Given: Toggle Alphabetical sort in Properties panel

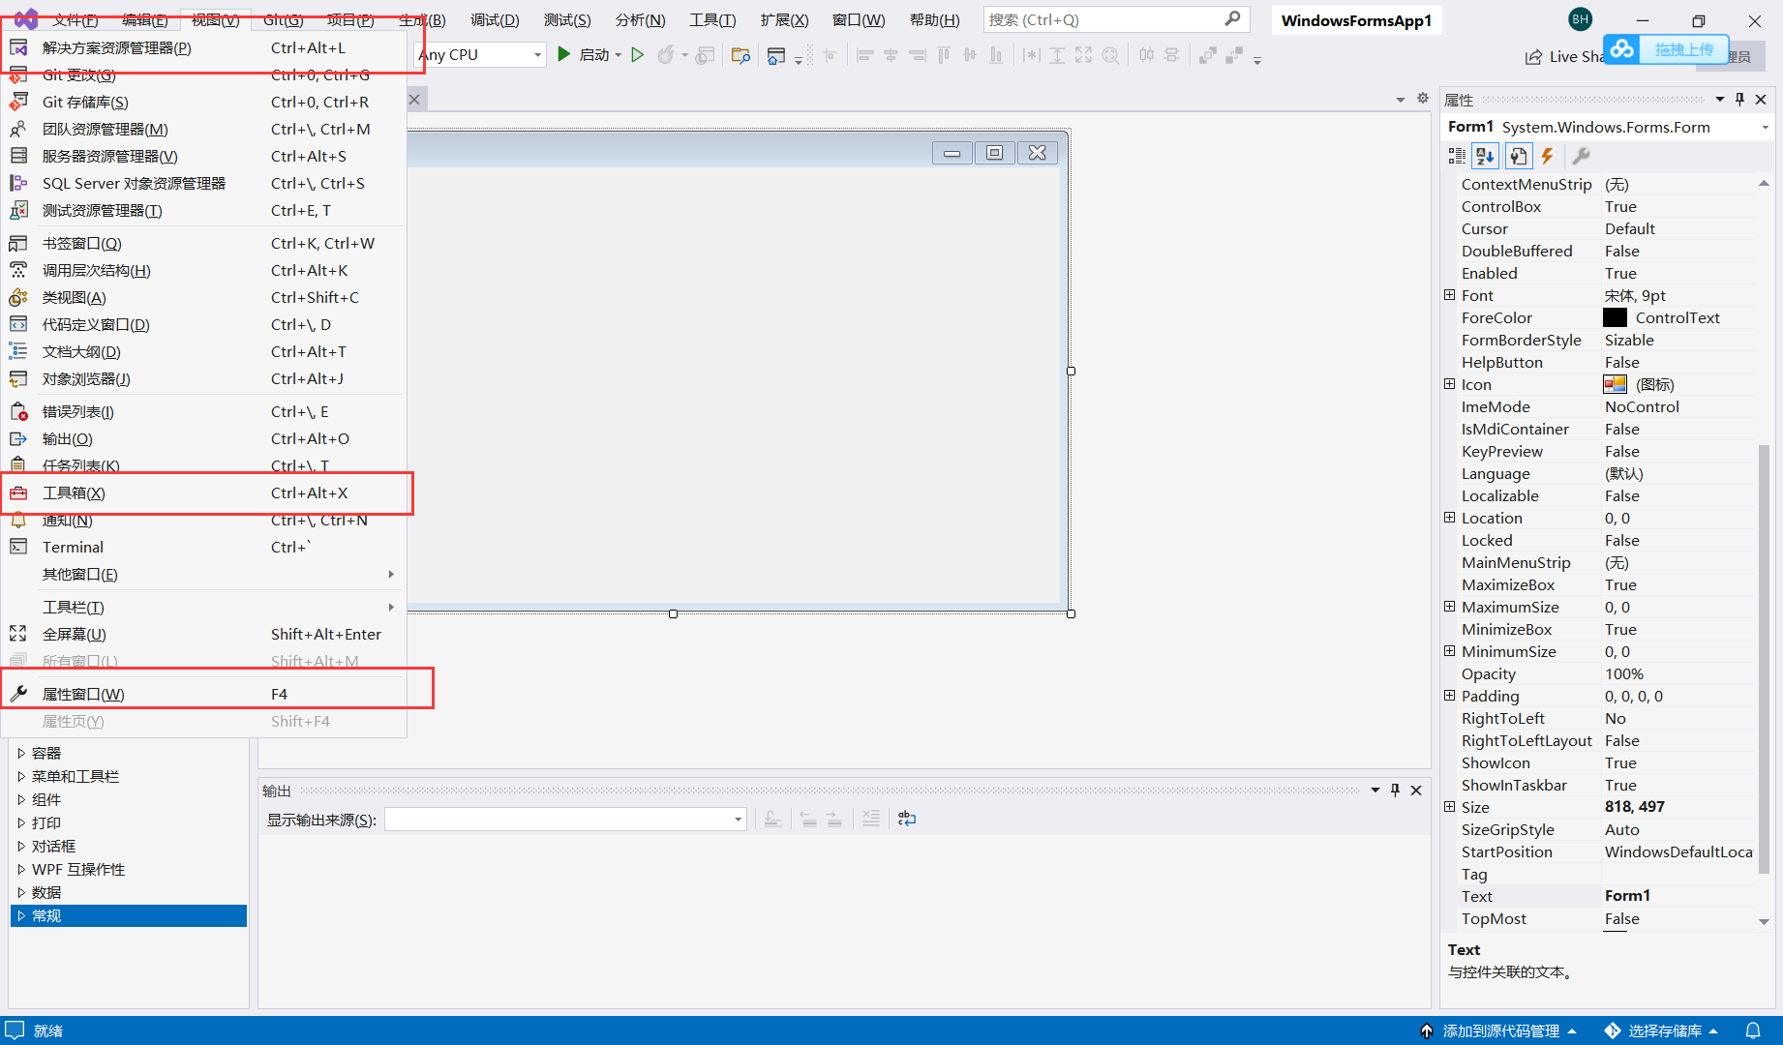Looking at the screenshot, I should (x=1486, y=156).
